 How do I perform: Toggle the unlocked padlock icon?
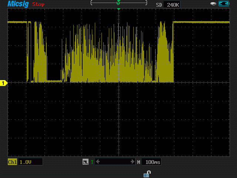pyautogui.click(x=147, y=173)
